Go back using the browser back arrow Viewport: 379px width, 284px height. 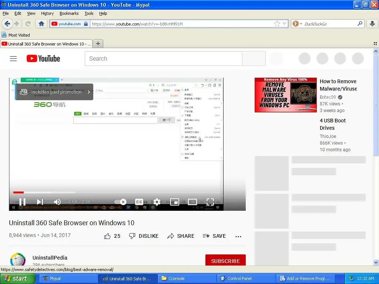7,24
